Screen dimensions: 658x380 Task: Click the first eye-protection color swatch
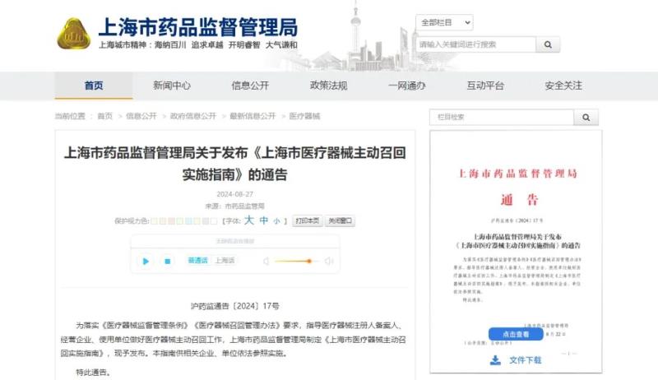(154, 221)
